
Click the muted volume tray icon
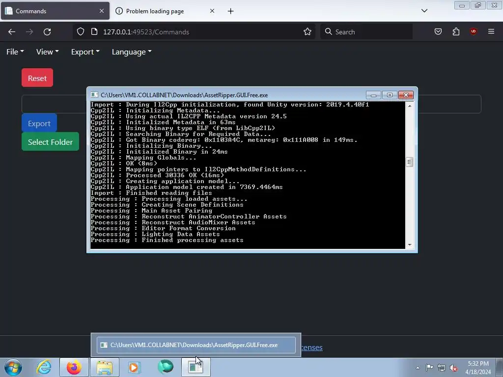(x=453, y=368)
